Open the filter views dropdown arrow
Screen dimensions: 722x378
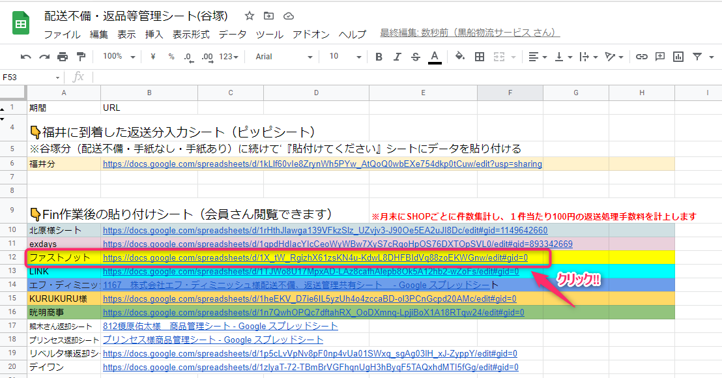click(712, 57)
